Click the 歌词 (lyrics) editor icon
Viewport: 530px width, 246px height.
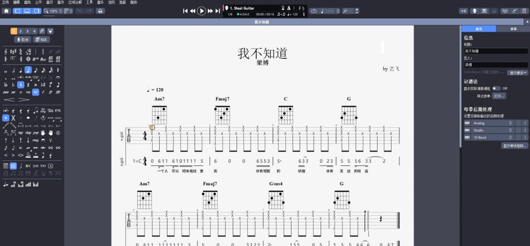tap(22, 39)
